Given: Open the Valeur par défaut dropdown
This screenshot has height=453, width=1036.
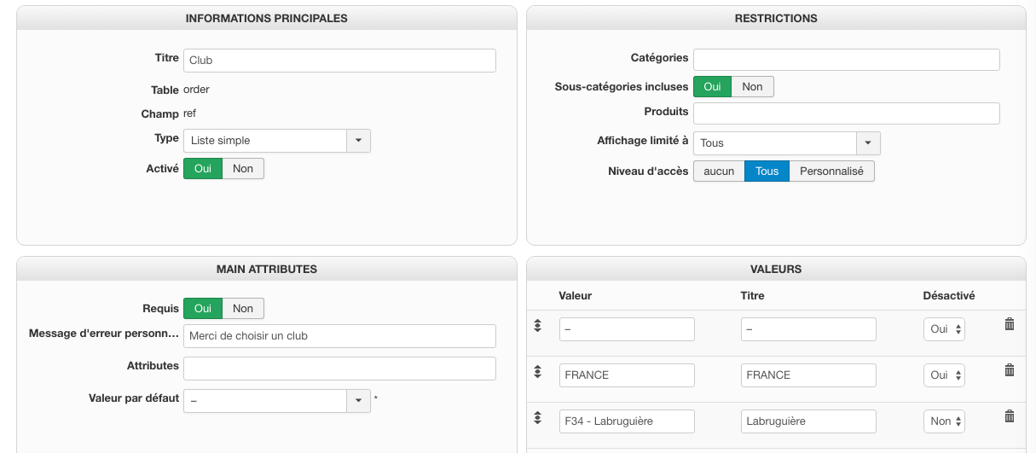Looking at the screenshot, I should tap(358, 401).
